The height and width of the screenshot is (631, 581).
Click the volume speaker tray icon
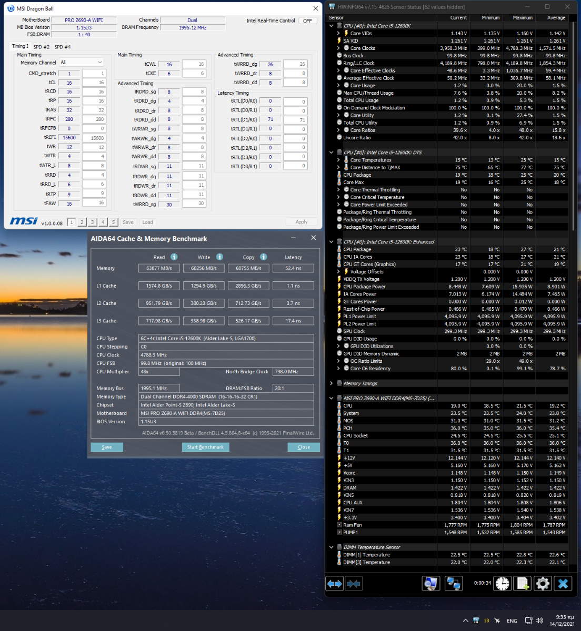coord(539,620)
